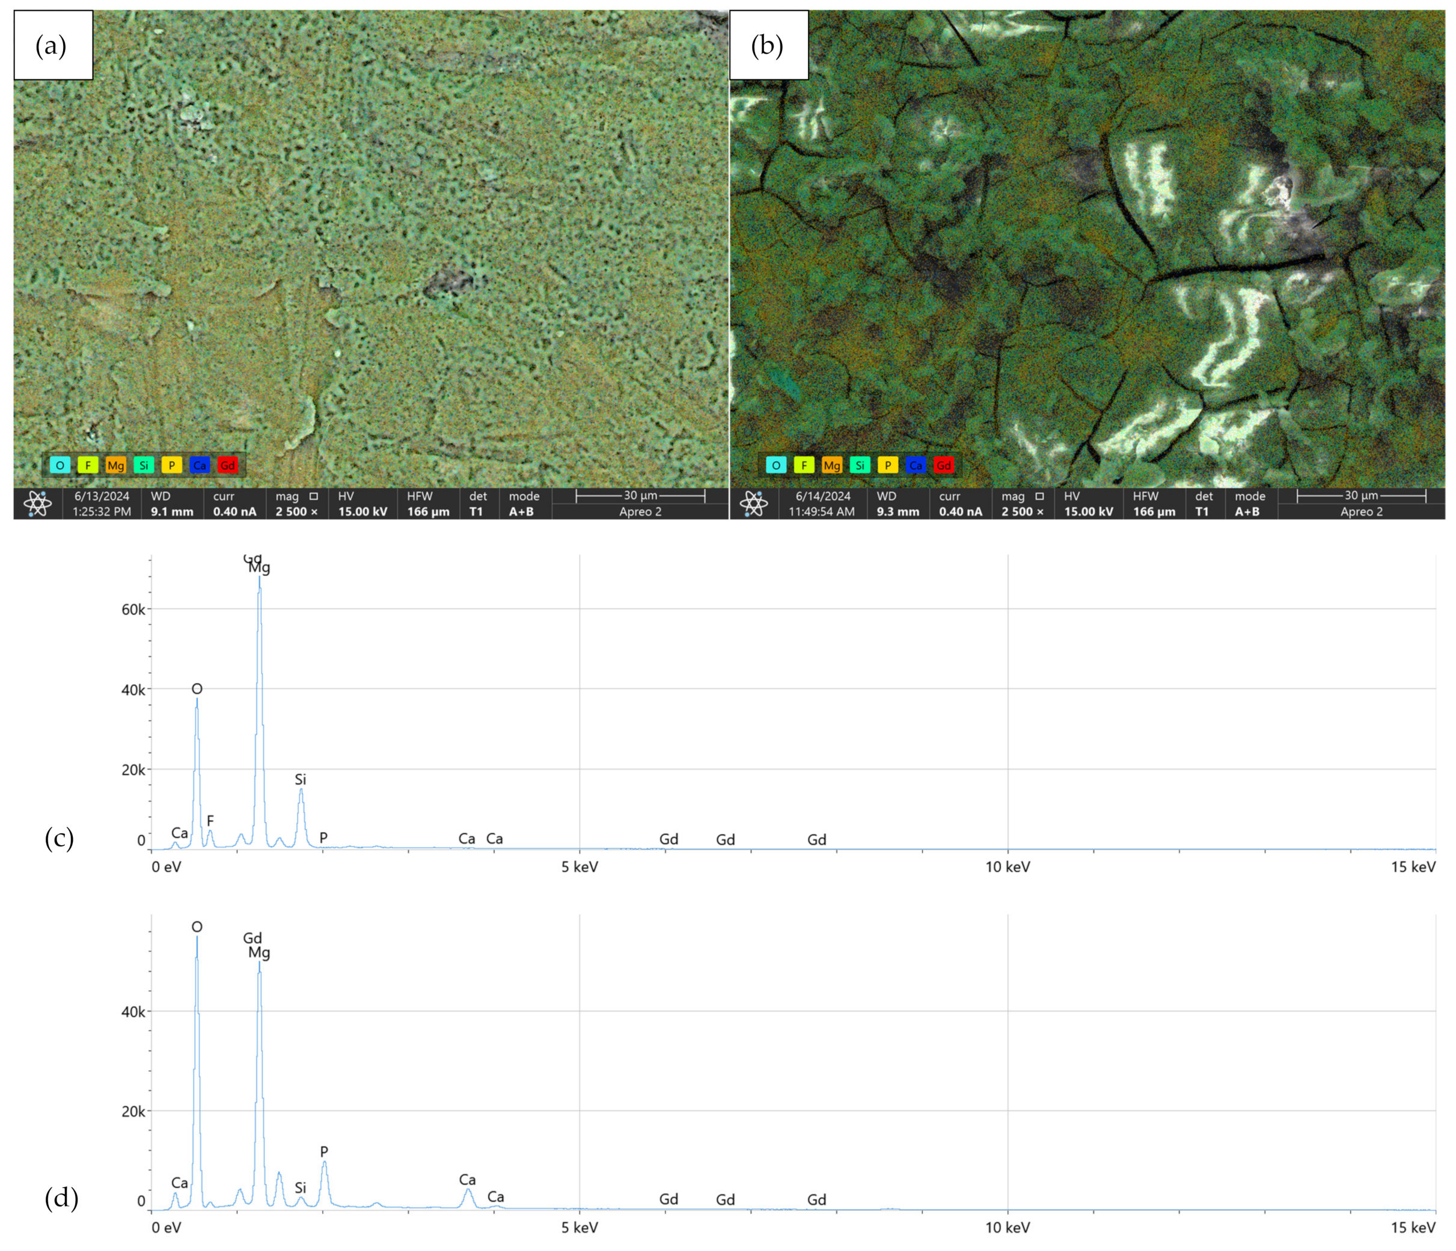Click the P peak label in spectrum (d)
Viewport: 1456px width, 1251px height.
324,1151
